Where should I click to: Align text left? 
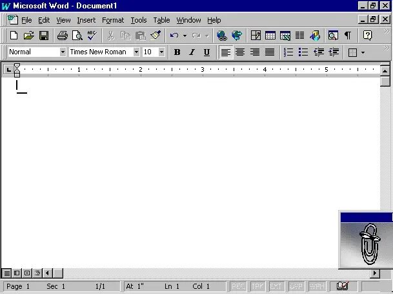[226, 52]
